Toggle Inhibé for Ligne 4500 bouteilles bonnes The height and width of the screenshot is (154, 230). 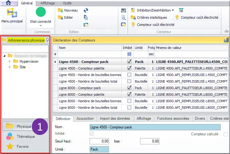[129, 75]
